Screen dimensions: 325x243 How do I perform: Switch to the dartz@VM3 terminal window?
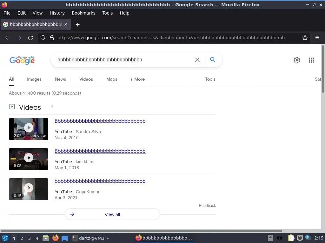[91, 238]
